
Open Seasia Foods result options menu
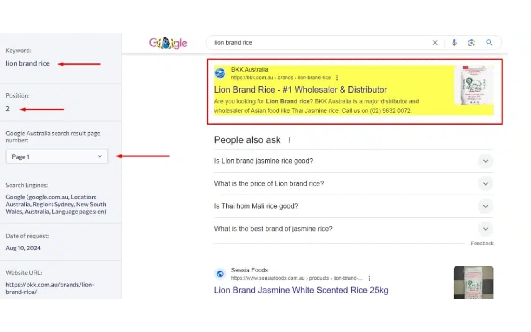click(369, 278)
